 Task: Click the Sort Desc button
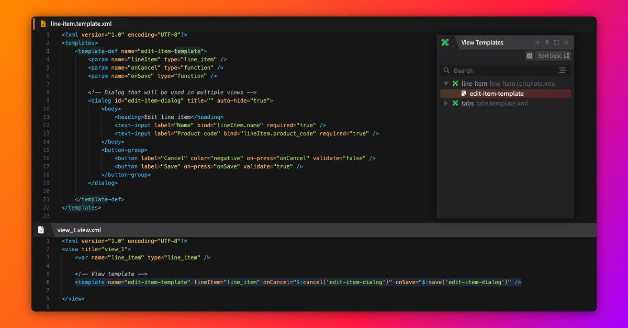(553, 56)
